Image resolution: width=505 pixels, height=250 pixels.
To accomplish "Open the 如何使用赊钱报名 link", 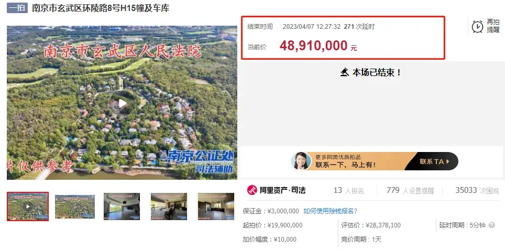I will point(330,211).
